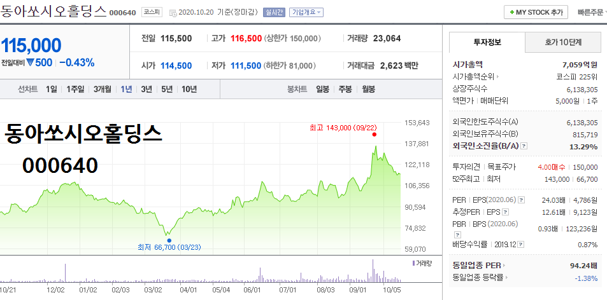Click the 동일업종 등락률 link
Screen dimensions: 607x300
478,278
